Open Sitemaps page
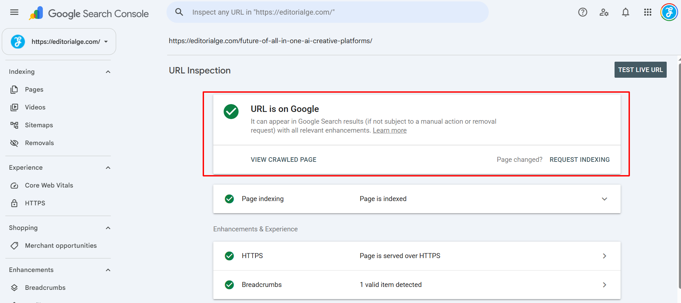The image size is (681, 303). (39, 125)
